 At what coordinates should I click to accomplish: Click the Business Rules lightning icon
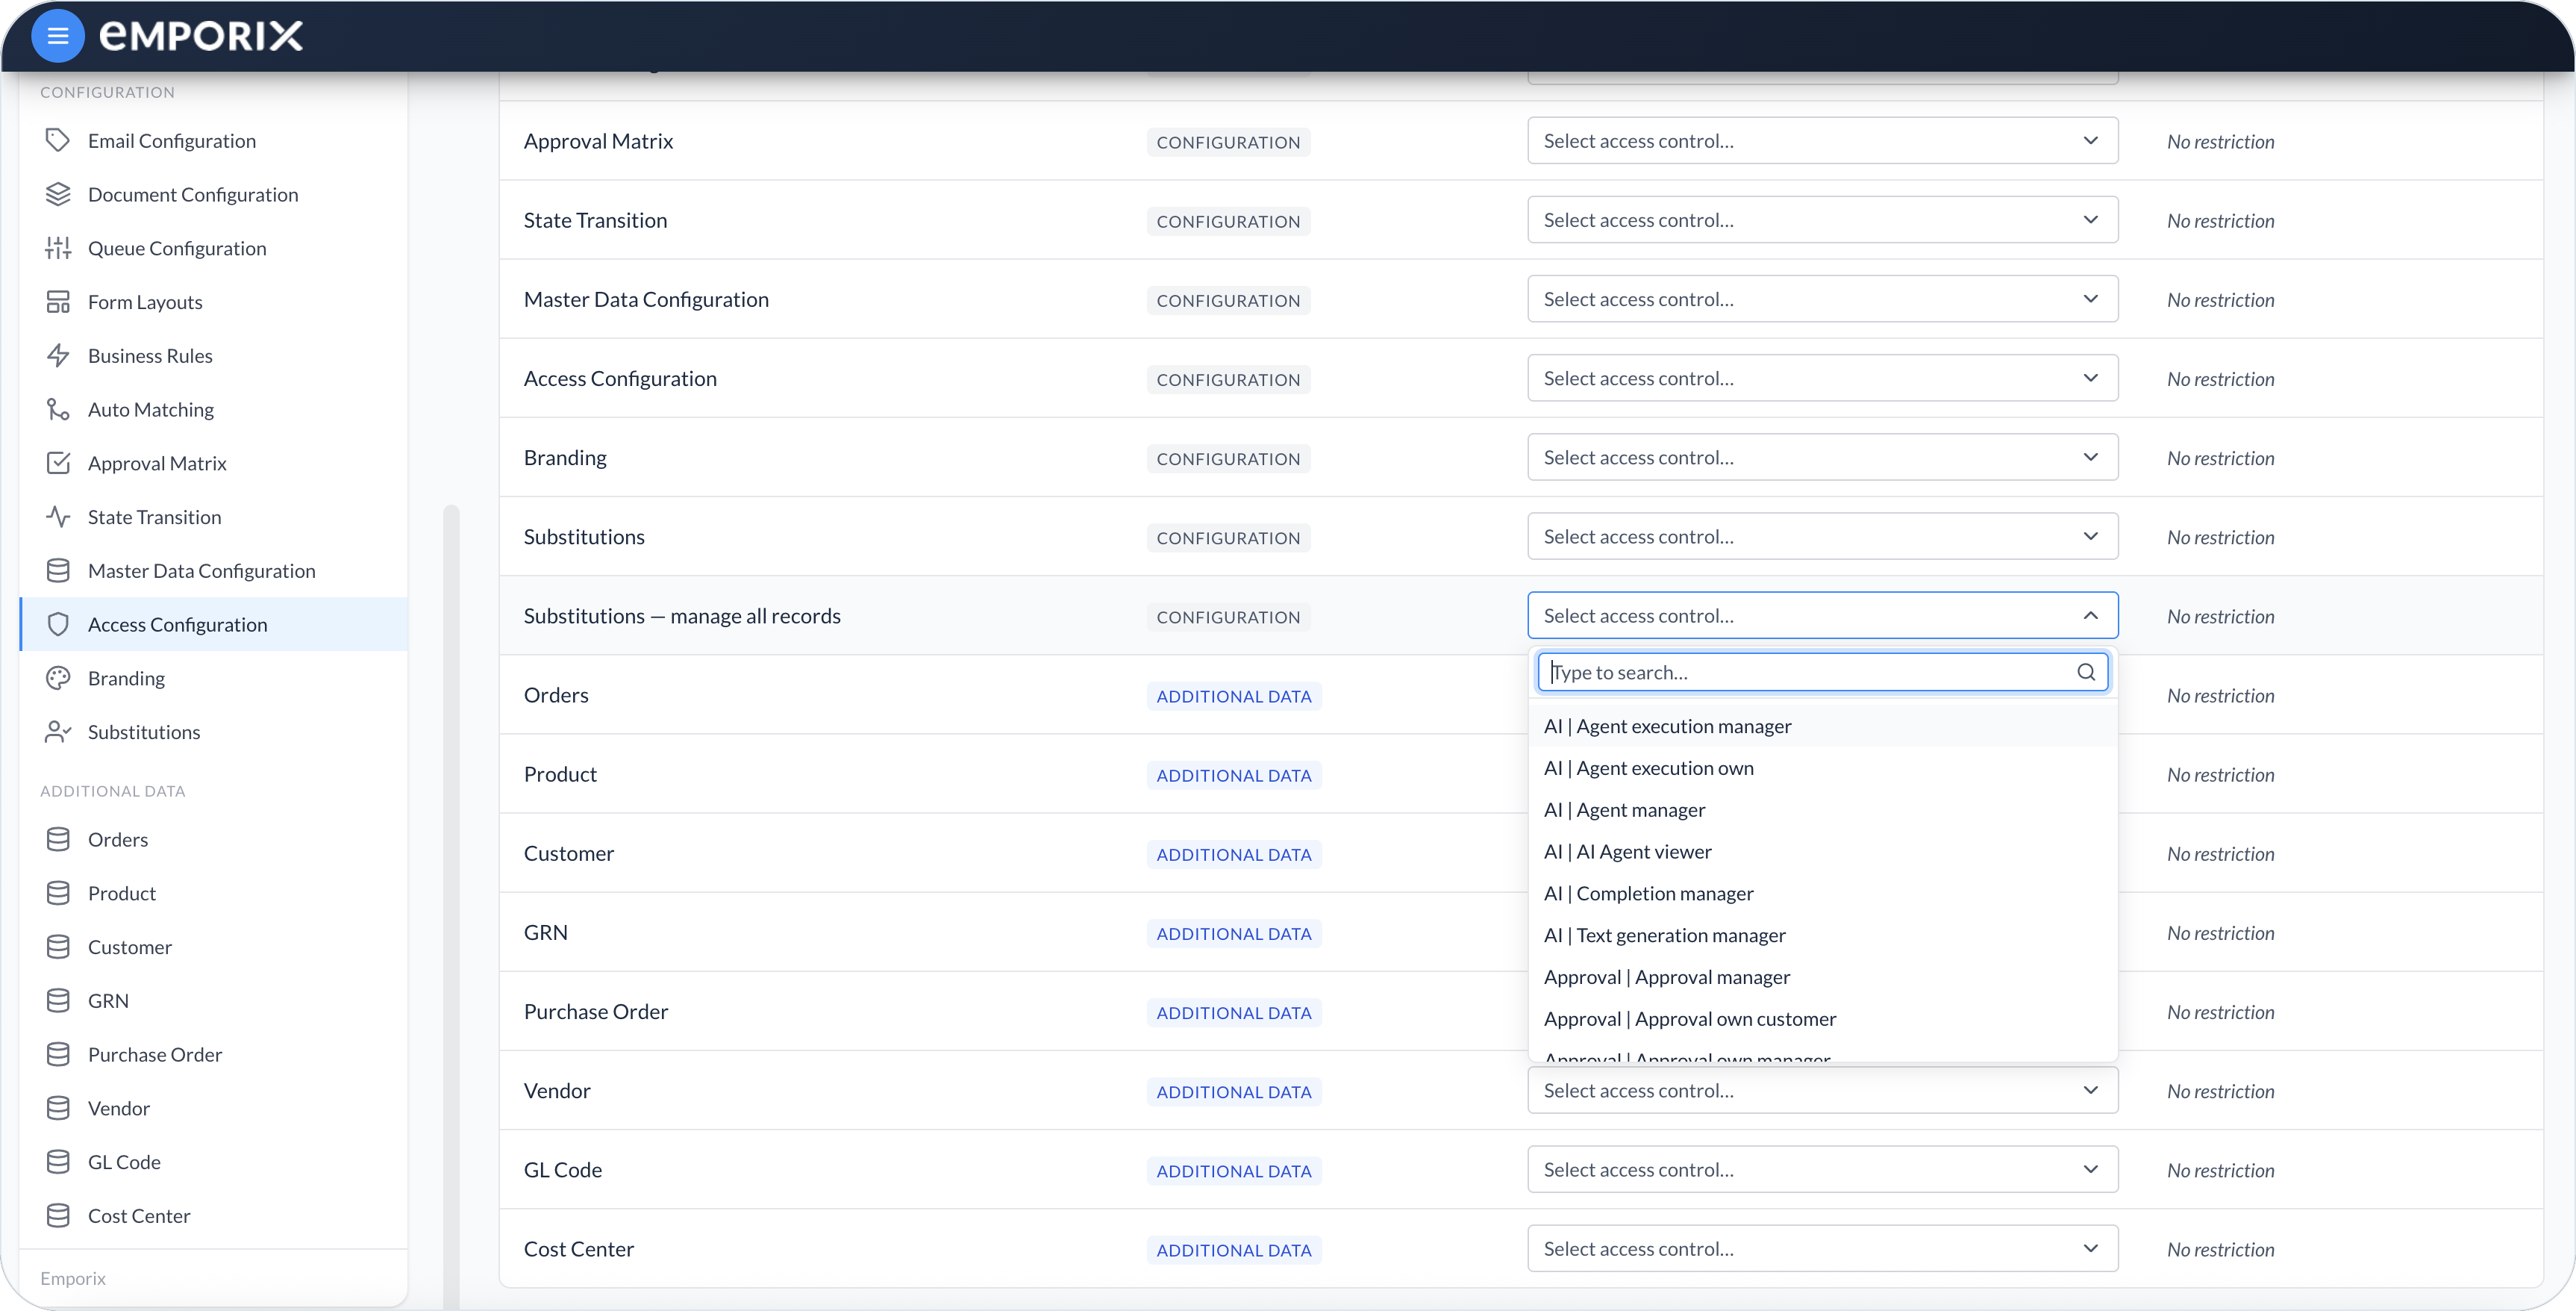click(58, 355)
